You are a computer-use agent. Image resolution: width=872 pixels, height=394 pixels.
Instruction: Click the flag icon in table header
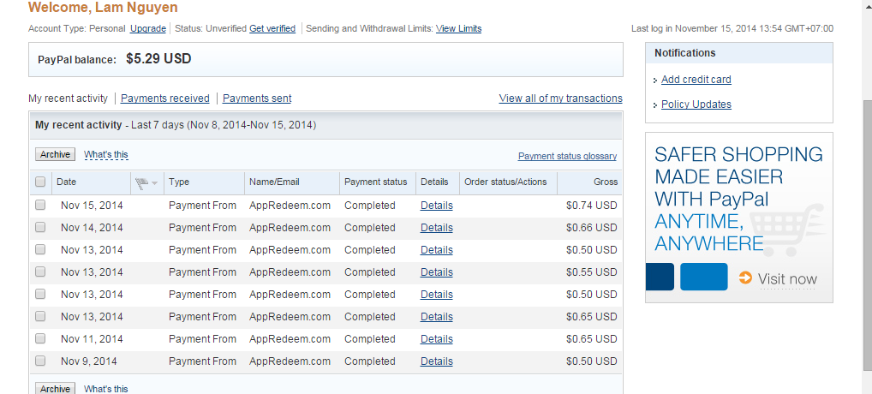(142, 182)
